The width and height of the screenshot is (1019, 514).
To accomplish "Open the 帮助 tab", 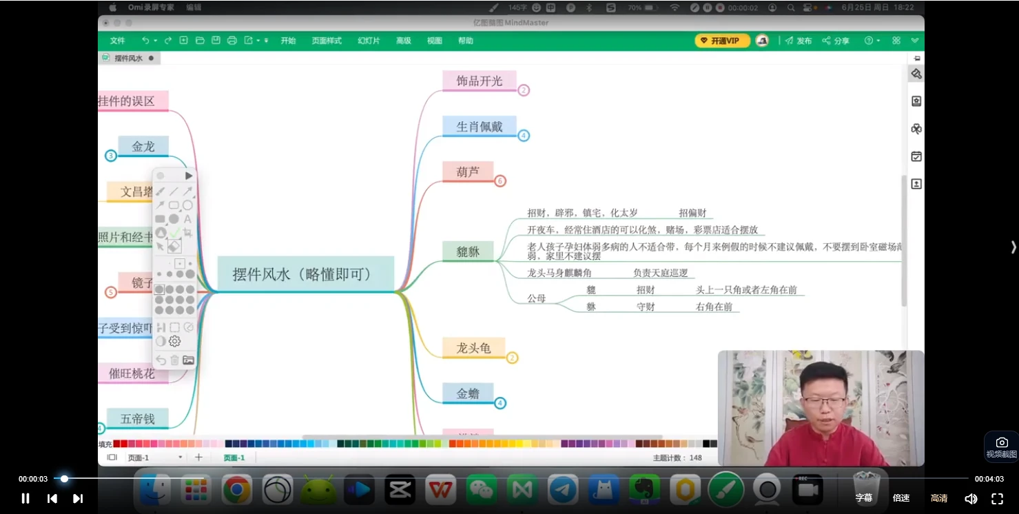I will 466,41.
